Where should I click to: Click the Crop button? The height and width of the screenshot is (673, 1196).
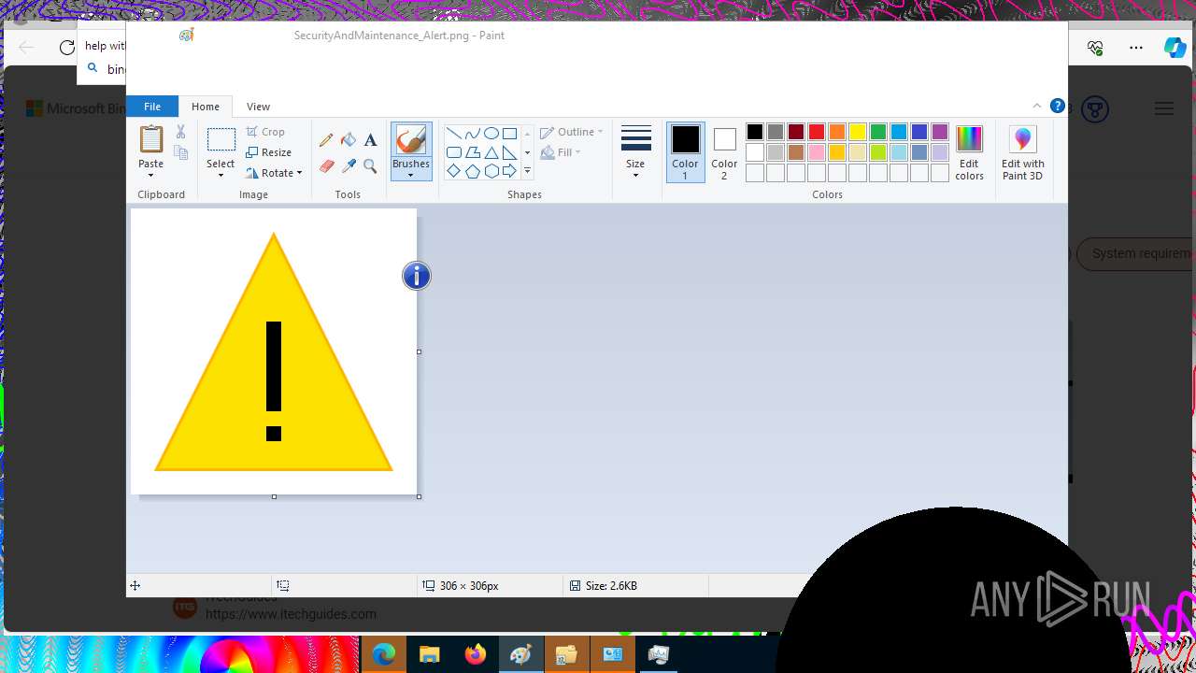tap(265, 132)
